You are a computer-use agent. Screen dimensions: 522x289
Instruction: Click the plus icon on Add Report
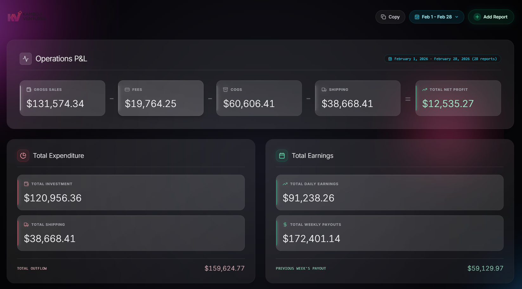pos(477,17)
